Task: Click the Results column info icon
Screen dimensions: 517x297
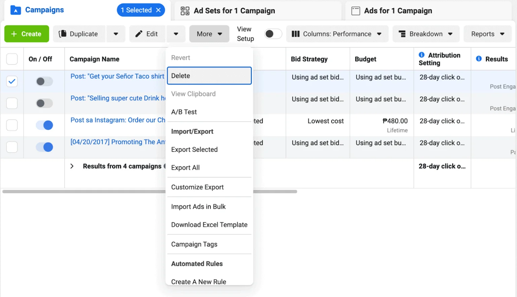Action: 479,59
